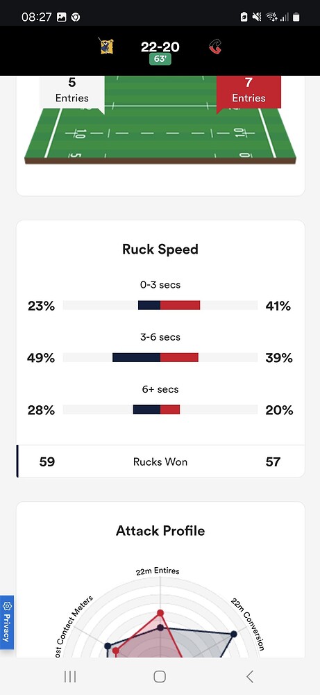Tap the battery status icon
The width and height of the screenshot is (320, 695).
point(296,17)
